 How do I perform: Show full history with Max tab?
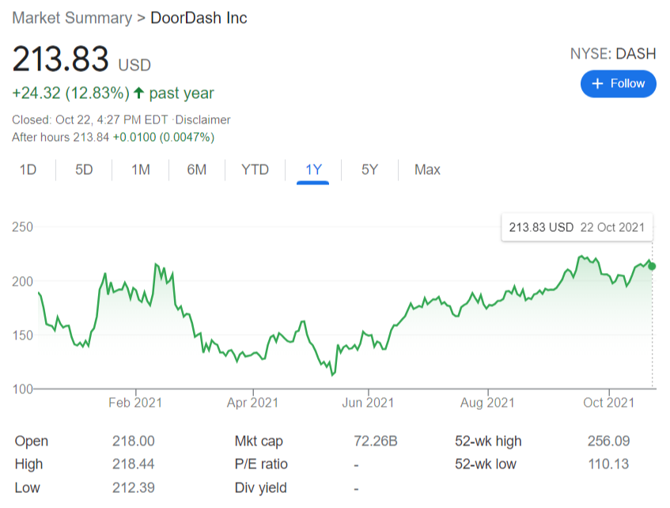pyautogui.click(x=427, y=170)
